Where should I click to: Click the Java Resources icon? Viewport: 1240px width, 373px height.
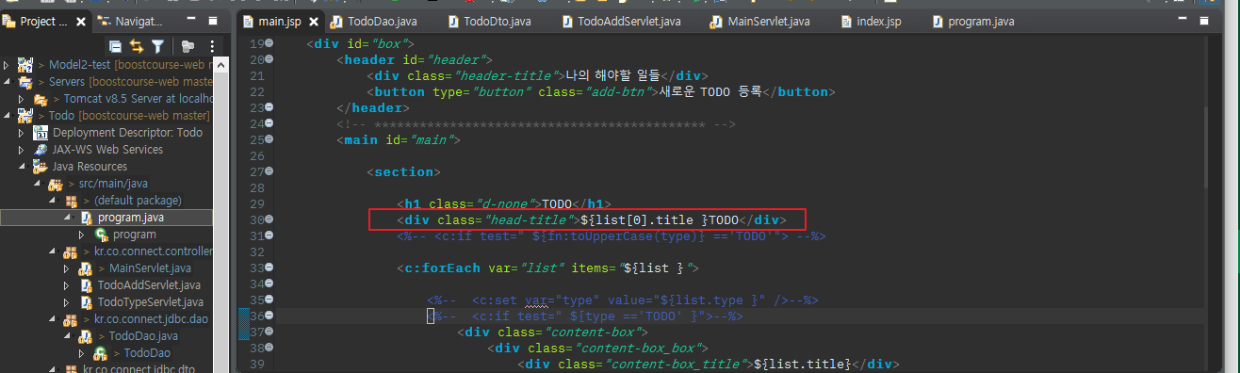[x=40, y=167]
